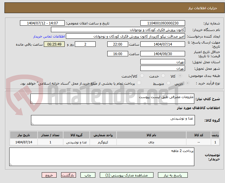225x183 pixels.
Task: Click جزئیات اطلاعات نیاز page title
Action: coord(202,8)
